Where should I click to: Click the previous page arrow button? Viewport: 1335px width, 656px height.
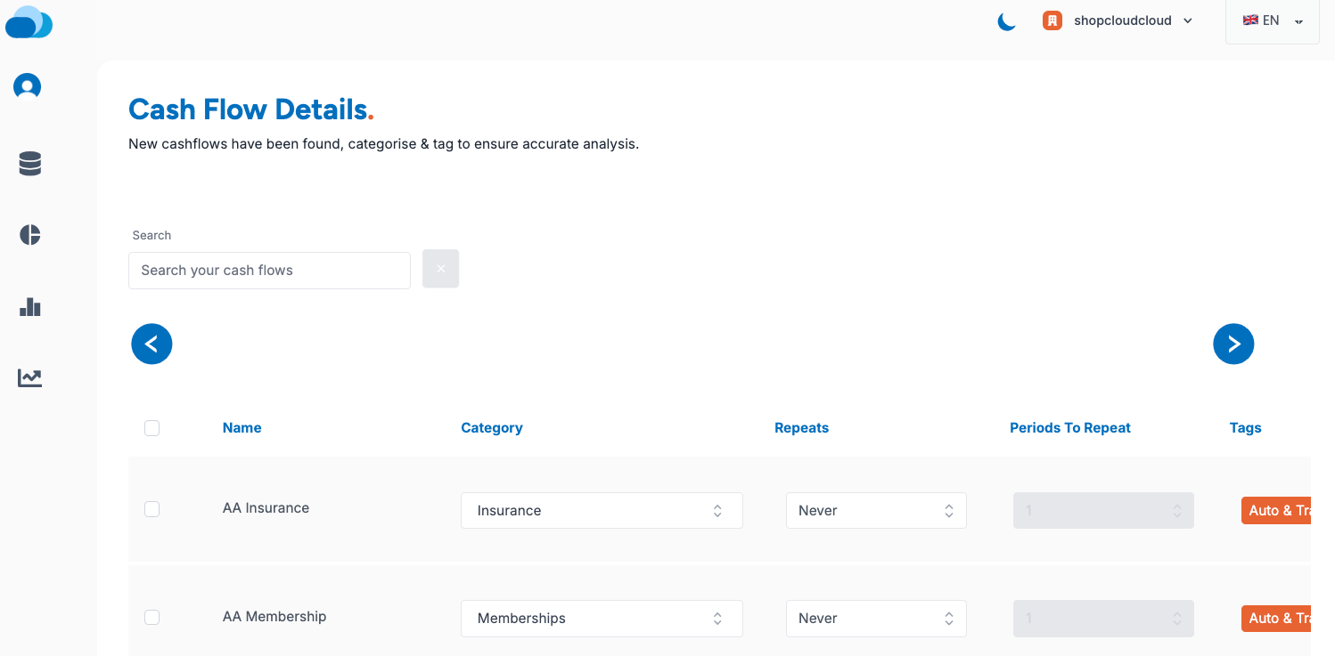point(152,344)
